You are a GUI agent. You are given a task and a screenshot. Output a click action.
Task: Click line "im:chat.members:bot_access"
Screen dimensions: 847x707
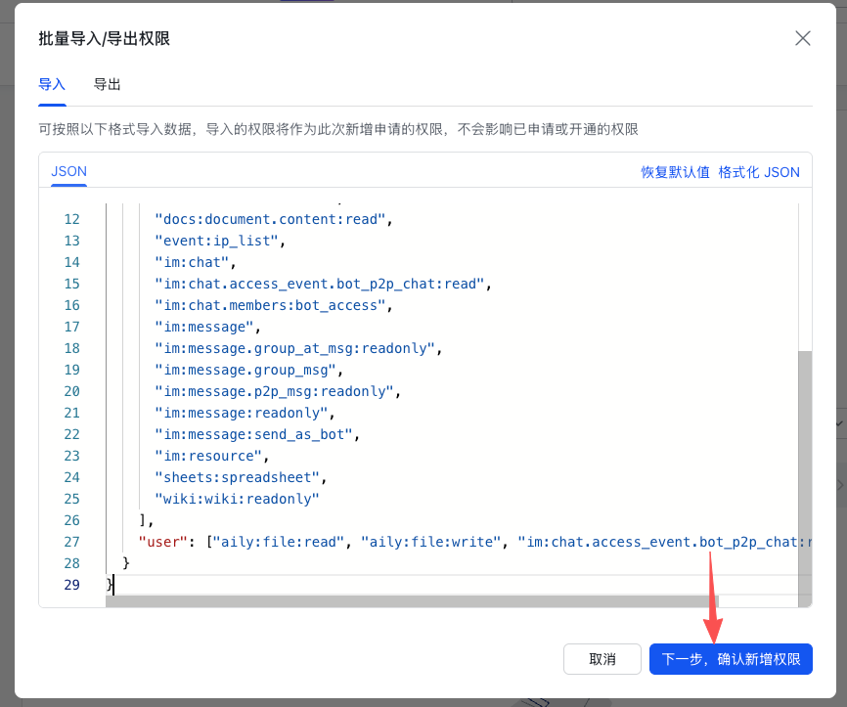(x=273, y=306)
